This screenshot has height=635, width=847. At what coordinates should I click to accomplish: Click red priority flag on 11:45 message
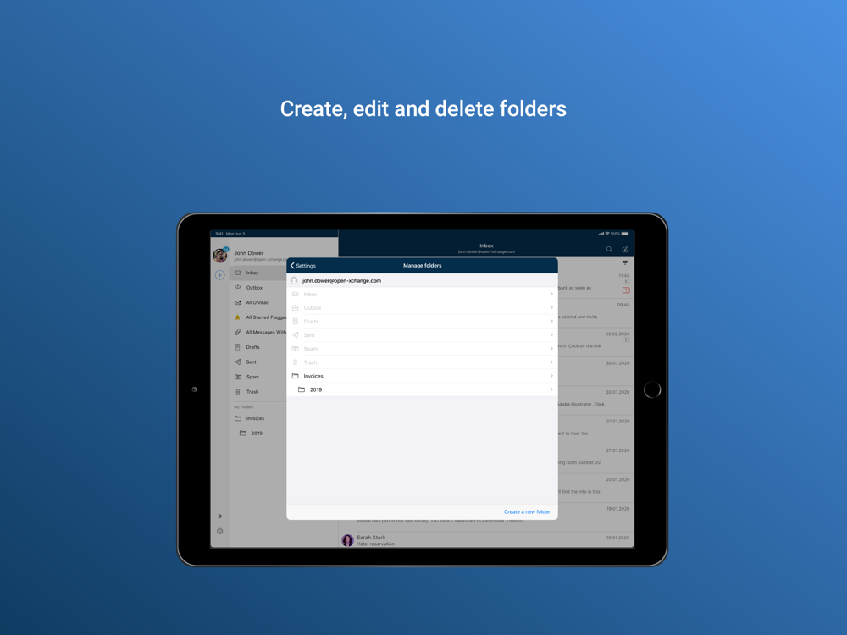pyautogui.click(x=626, y=290)
